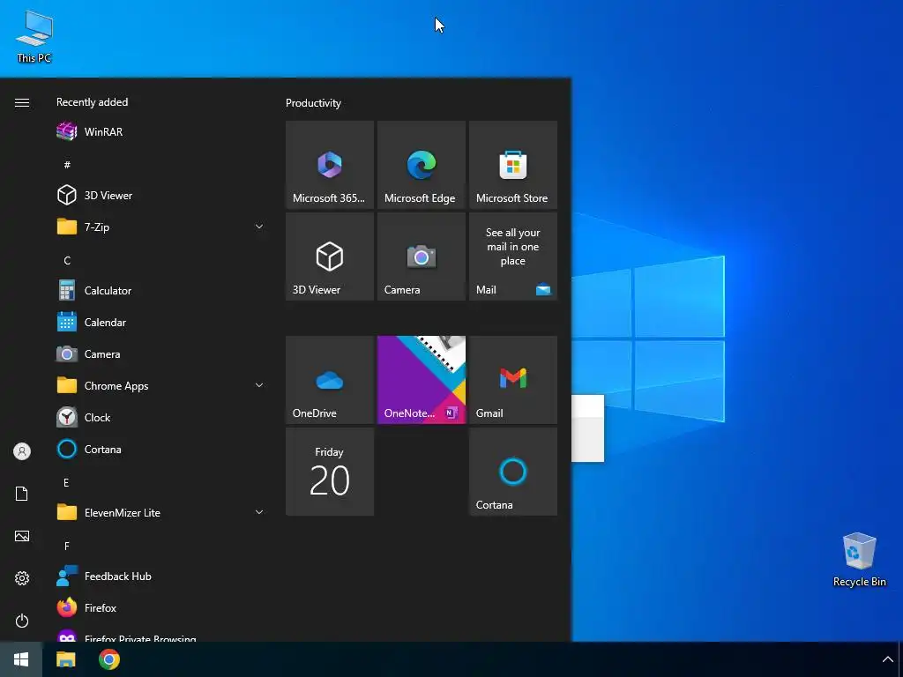Launch Camera from the app list
903x677 pixels.
(x=161, y=354)
